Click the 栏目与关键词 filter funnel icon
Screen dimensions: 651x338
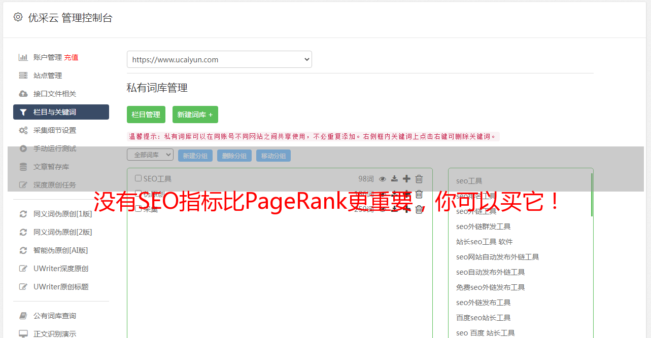click(23, 112)
